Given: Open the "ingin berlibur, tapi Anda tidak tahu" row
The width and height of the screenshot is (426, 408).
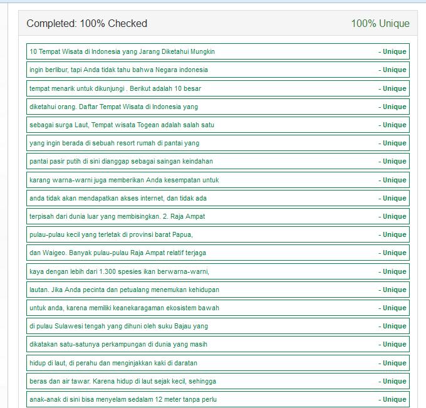Looking at the screenshot, I should point(118,70).
